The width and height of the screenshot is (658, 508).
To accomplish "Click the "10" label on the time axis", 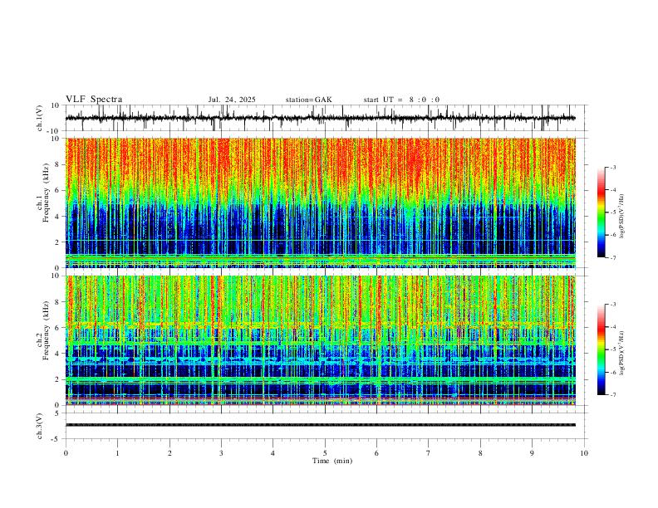I will pyautogui.click(x=584, y=453).
